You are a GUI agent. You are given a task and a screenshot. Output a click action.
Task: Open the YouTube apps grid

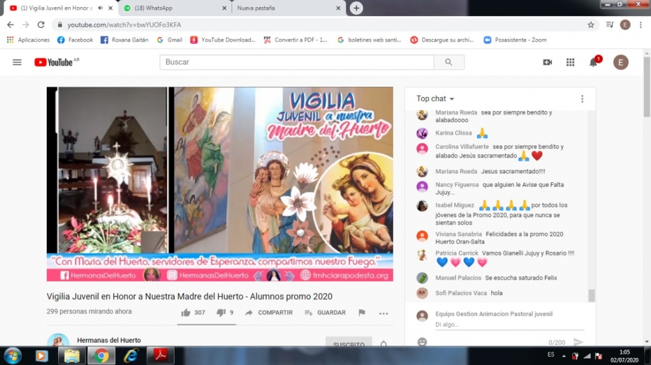tap(570, 62)
